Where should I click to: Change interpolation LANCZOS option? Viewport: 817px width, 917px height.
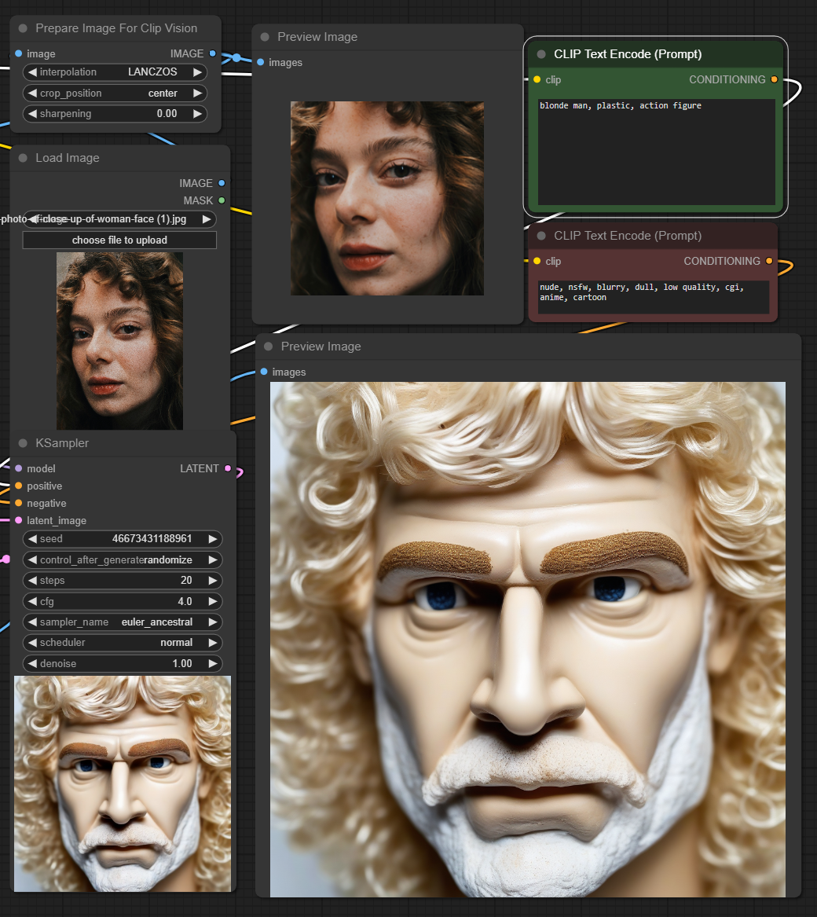(115, 72)
